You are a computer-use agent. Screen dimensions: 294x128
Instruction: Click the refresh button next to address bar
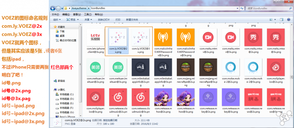[x=242, y=8]
